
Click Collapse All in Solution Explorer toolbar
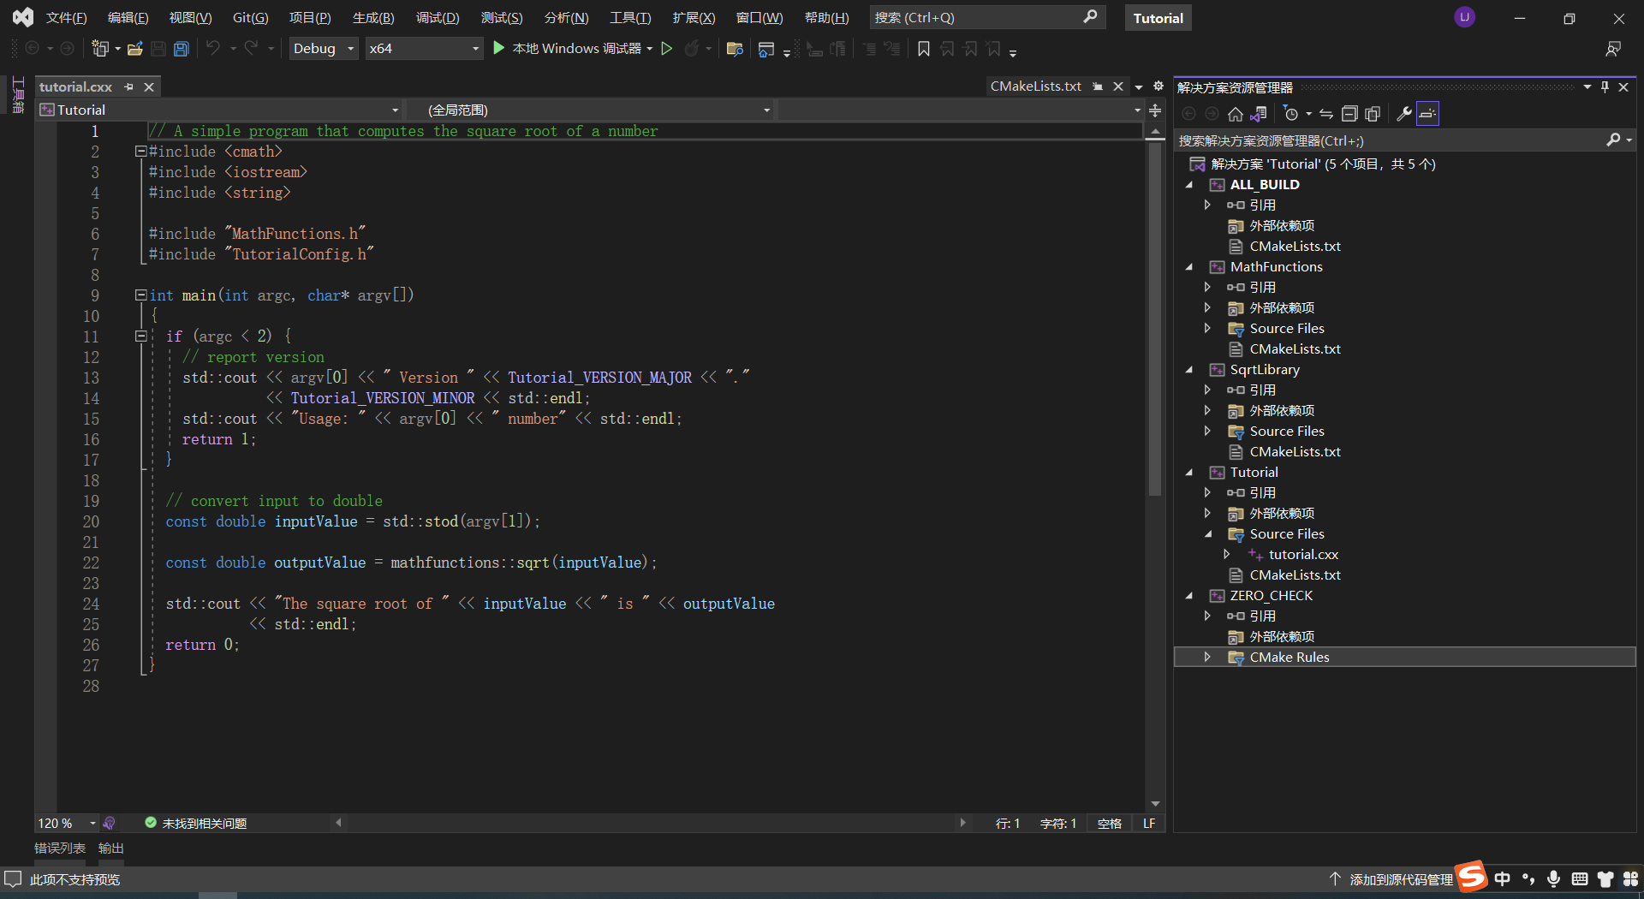1349,114
